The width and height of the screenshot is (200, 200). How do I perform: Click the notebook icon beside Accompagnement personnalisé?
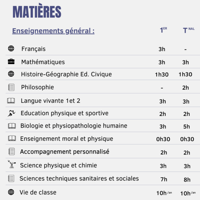click(11, 152)
